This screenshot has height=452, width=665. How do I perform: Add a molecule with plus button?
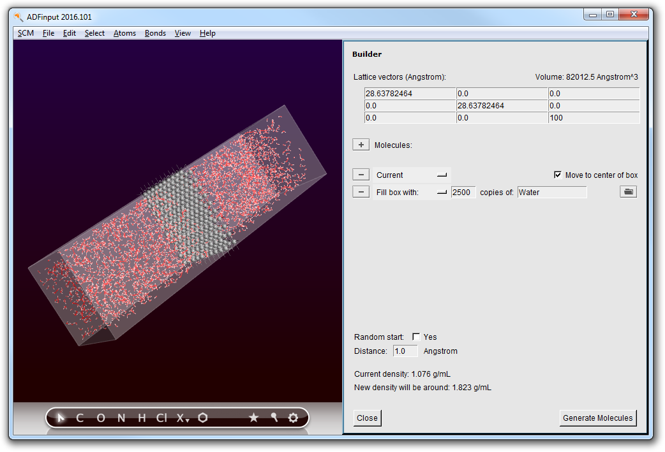(361, 145)
